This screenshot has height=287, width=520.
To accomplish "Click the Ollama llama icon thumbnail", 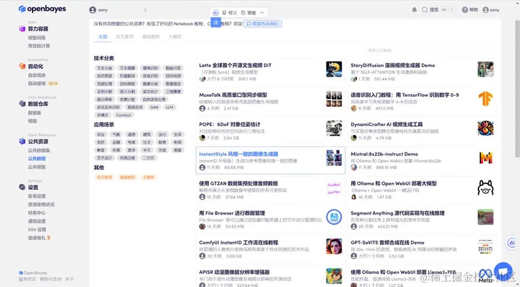I will pyautogui.click(x=486, y=187).
